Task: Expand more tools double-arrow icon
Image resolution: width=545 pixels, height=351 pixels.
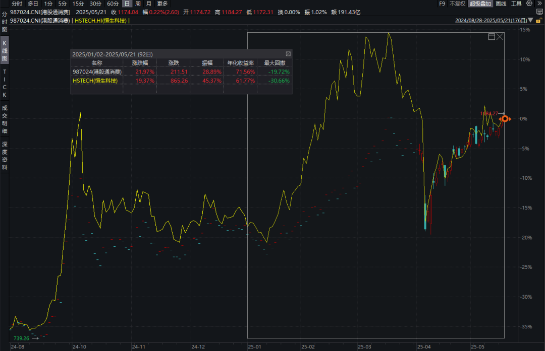Action: point(539,4)
